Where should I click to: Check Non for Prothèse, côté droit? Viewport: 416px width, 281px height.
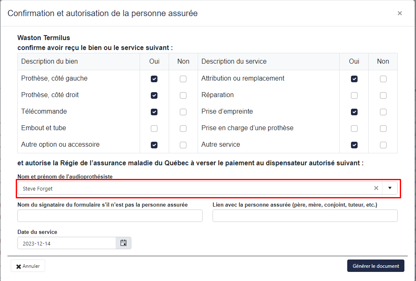coord(183,95)
